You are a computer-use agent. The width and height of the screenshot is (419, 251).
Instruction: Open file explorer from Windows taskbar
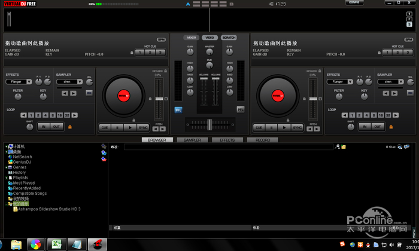16,244
